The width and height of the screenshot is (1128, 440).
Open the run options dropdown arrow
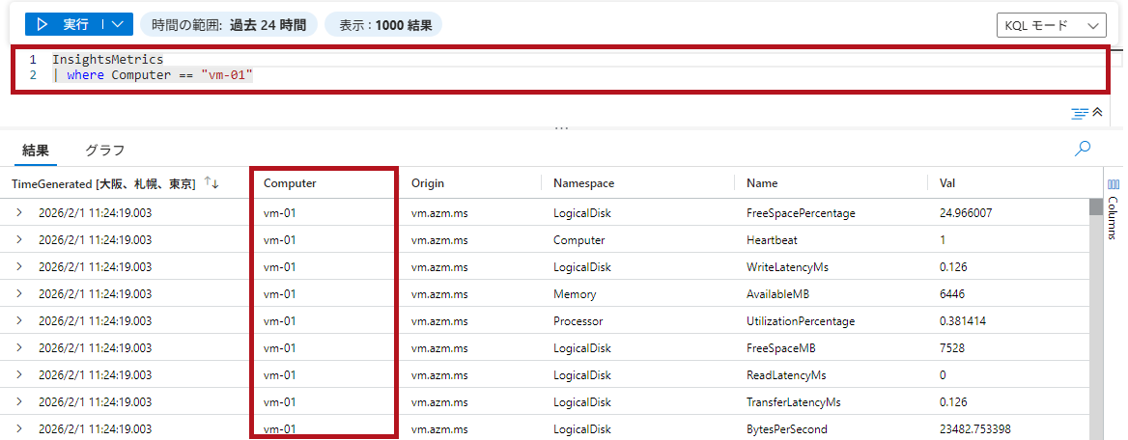pos(117,24)
